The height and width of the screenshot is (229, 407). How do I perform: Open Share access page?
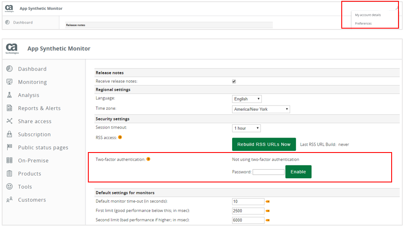point(35,121)
